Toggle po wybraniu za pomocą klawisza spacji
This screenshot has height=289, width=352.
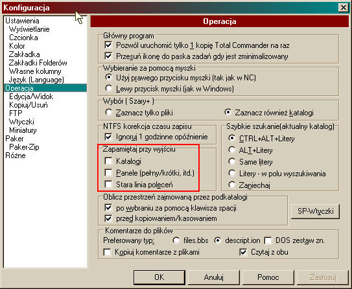[x=108, y=207]
